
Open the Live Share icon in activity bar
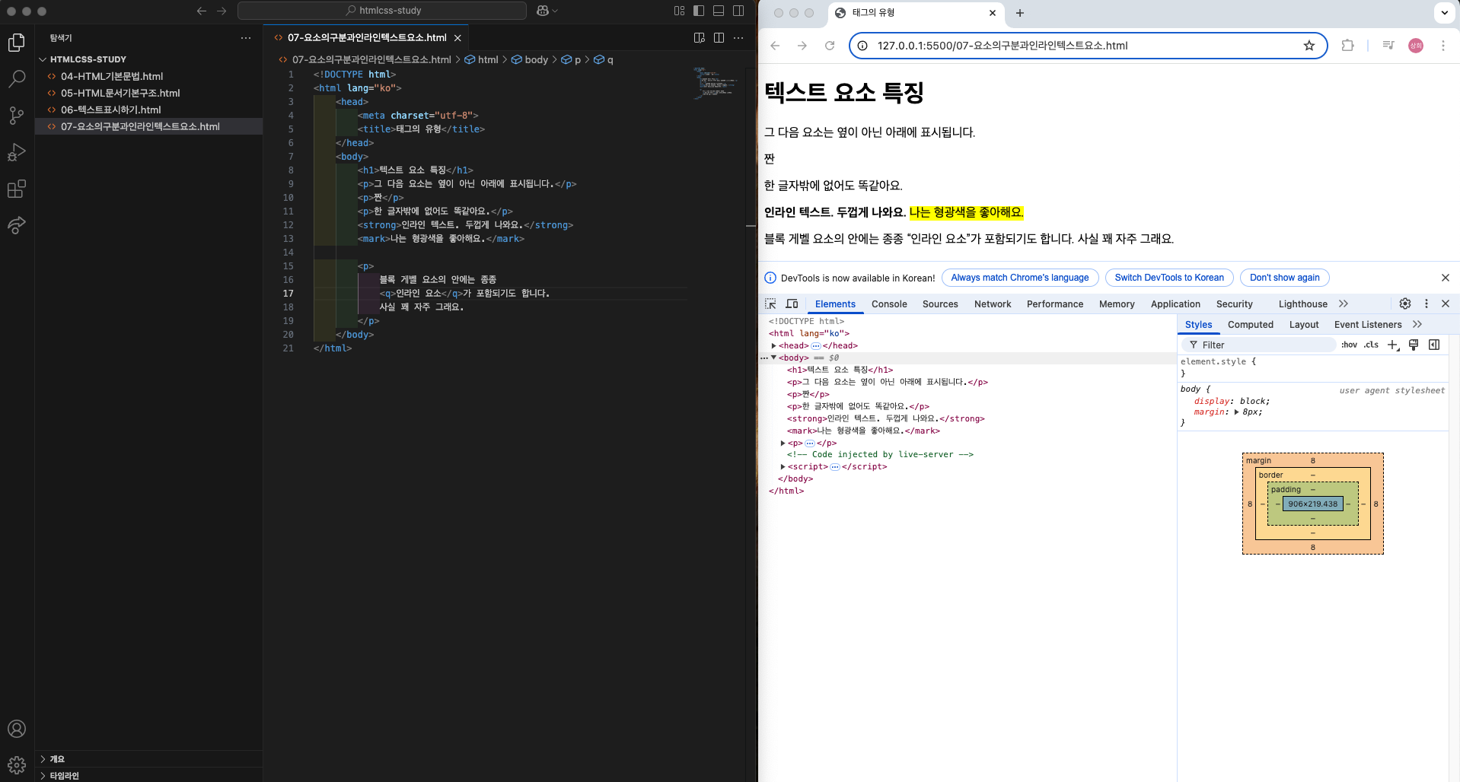pyautogui.click(x=17, y=225)
